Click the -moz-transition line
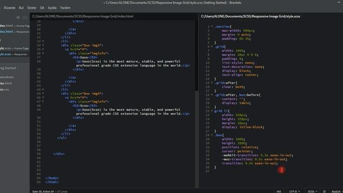Screen dimensions: 343x193 (x=255, y=159)
